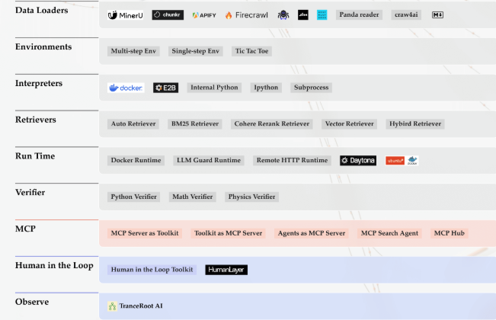Click the MinerU logo

[125, 15]
